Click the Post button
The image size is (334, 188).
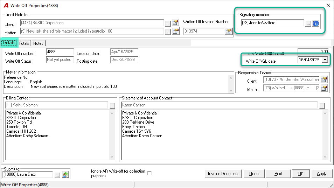(278, 174)
